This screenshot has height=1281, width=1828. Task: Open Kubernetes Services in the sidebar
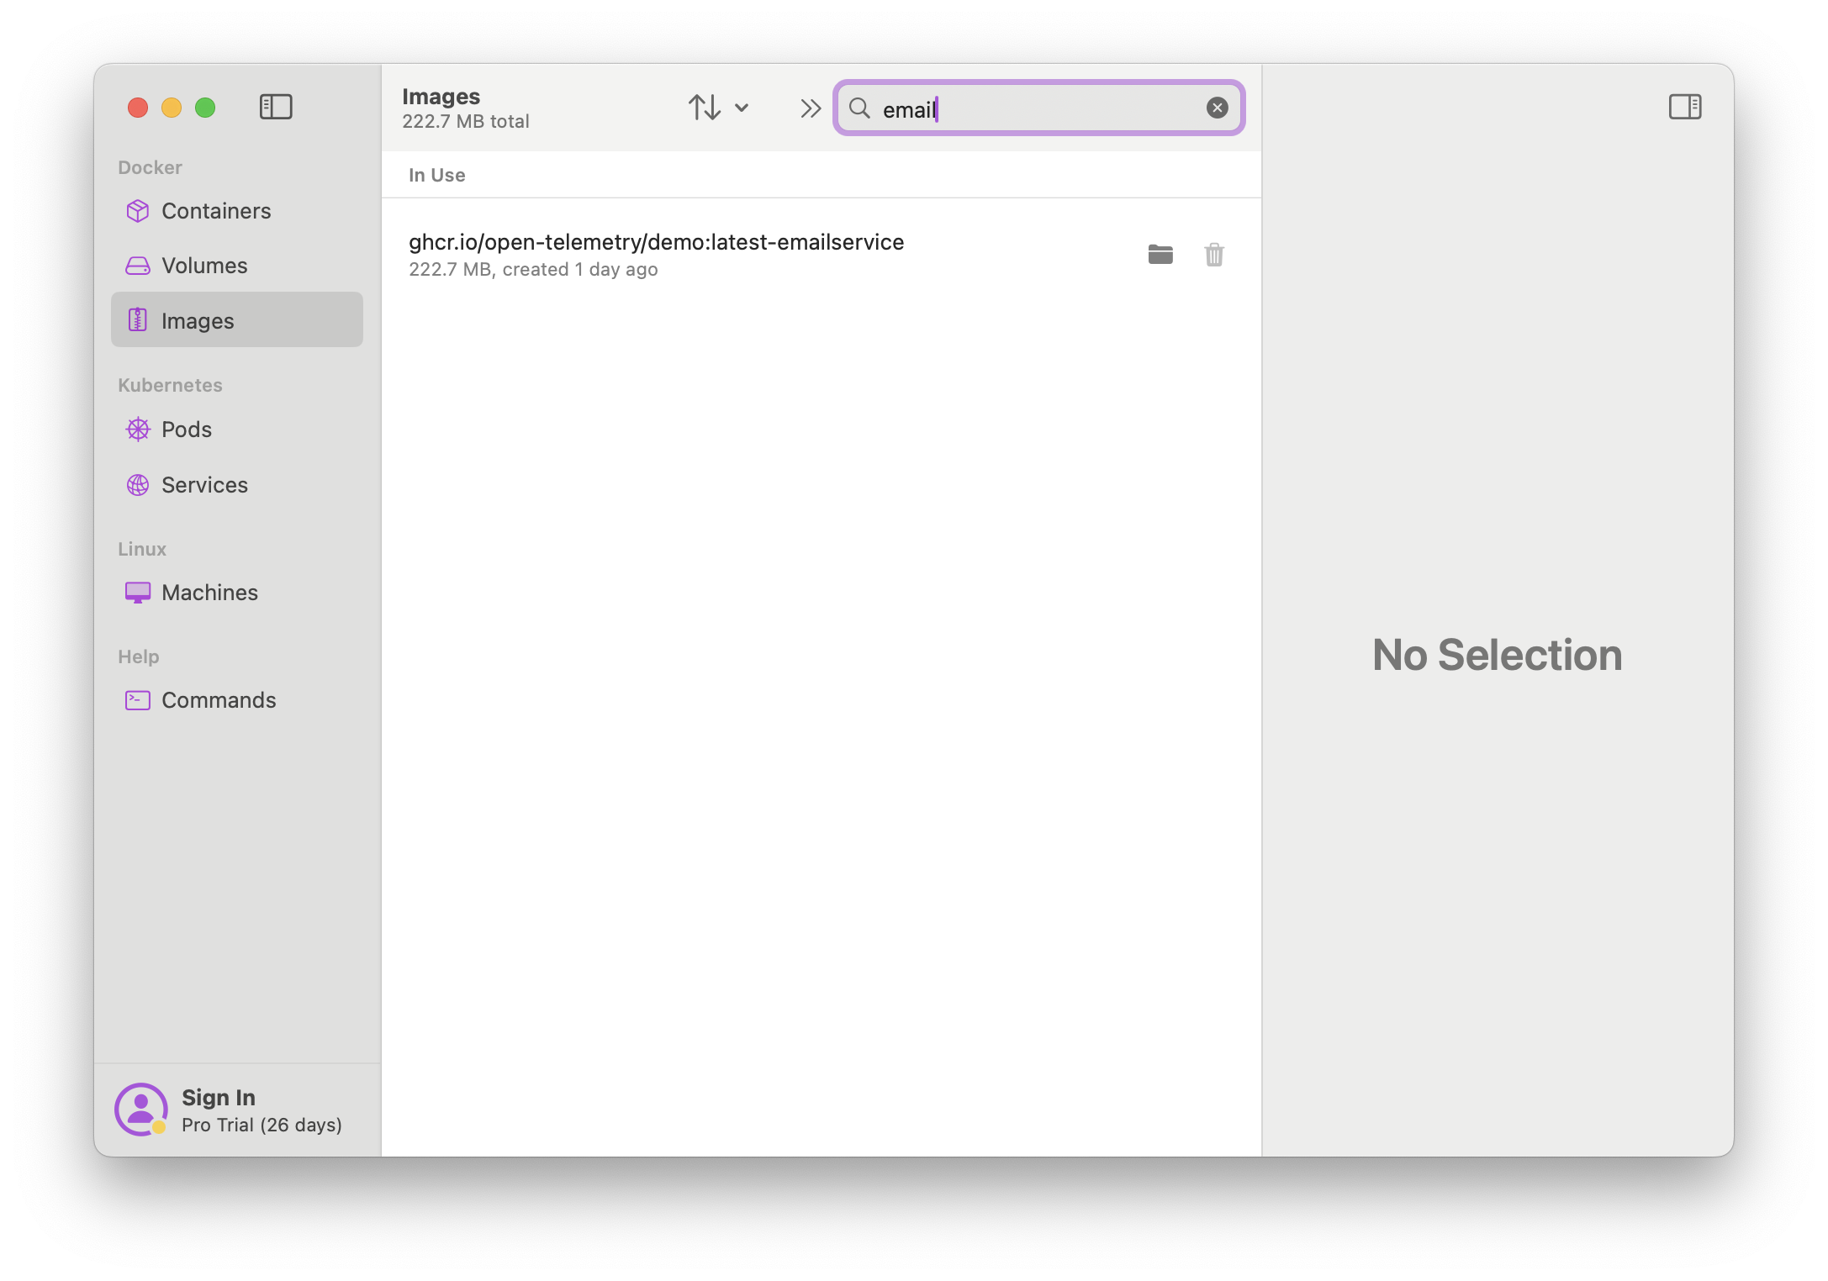(x=236, y=485)
